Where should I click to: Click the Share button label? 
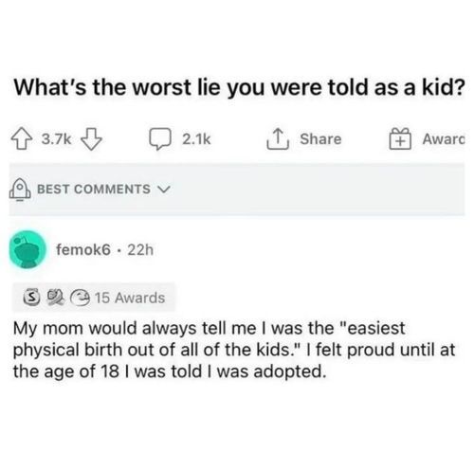pos(320,139)
